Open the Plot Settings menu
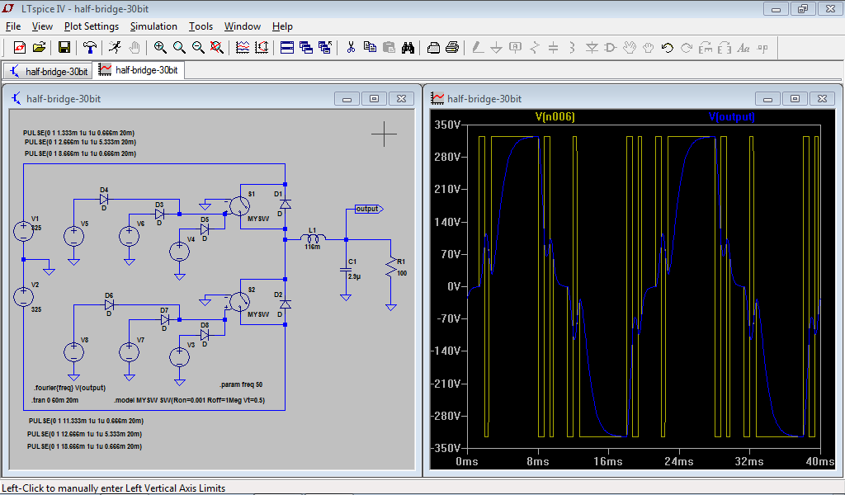845x495 pixels. 92,26
